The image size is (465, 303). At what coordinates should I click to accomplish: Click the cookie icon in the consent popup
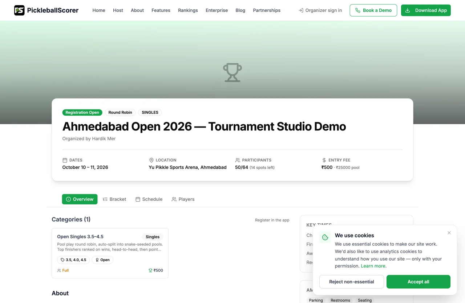(325, 237)
